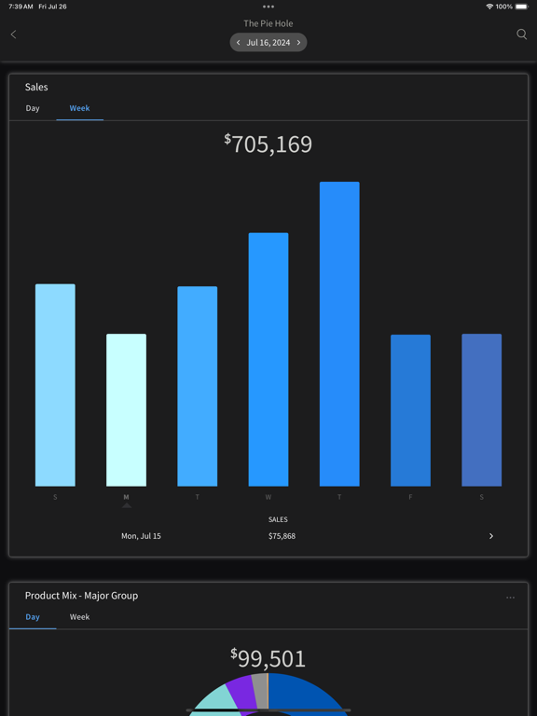Click the M day label under chart
This screenshot has width=537, height=716.
127,497
